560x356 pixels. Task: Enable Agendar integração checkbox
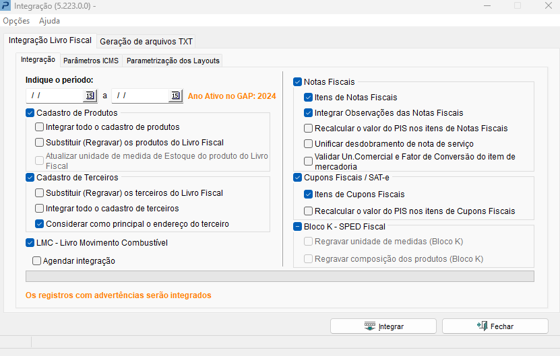pyautogui.click(x=37, y=261)
